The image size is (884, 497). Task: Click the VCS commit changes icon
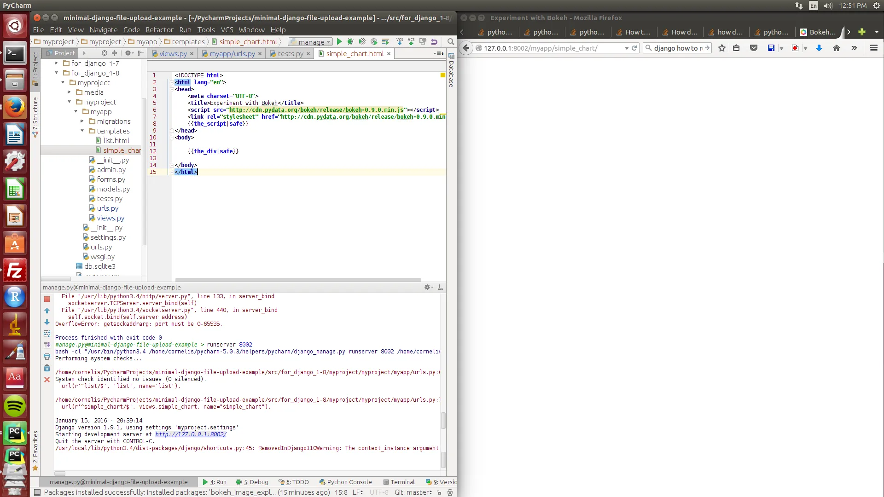[411, 42]
